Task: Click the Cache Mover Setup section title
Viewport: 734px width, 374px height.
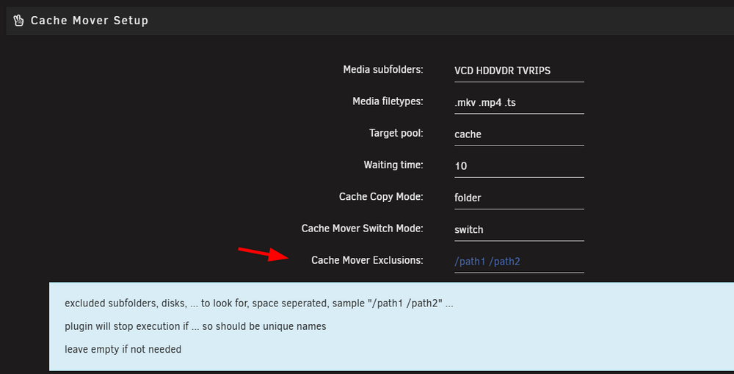Action: tap(90, 21)
